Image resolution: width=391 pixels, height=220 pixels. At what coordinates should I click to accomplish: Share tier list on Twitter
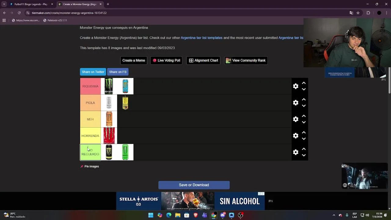point(93,72)
